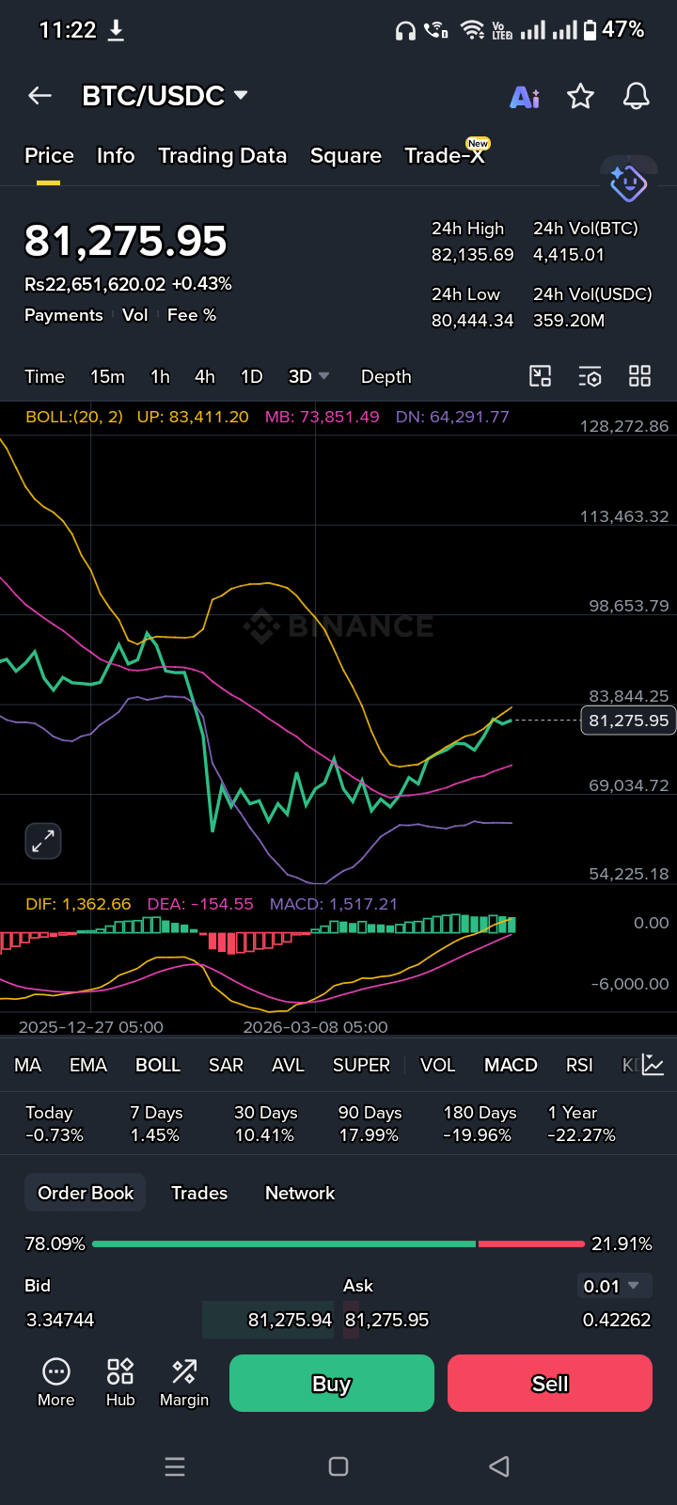Toggle VOL sub-indicator
Image resolution: width=677 pixels, height=1505 pixels.
(437, 1065)
